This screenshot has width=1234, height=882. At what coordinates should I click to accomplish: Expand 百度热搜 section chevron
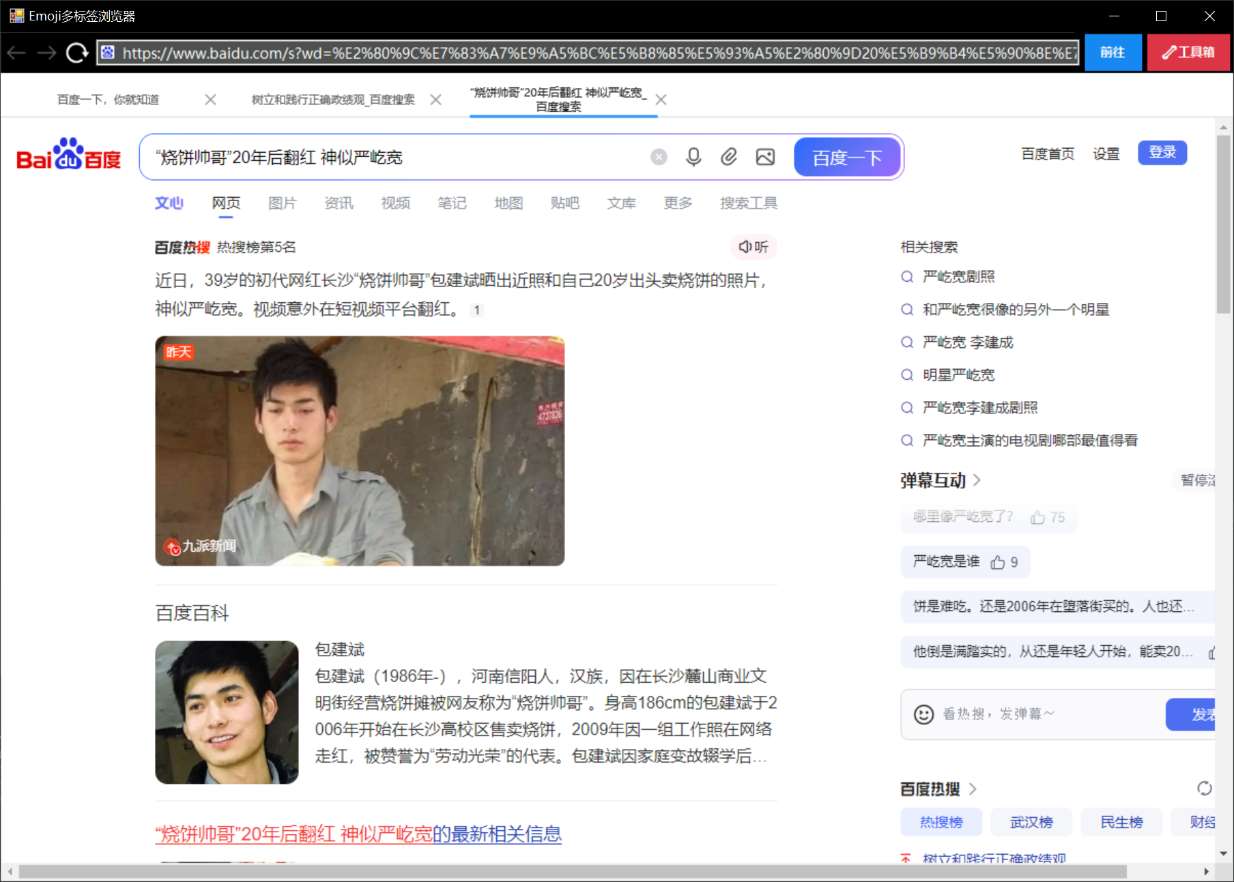pyautogui.click(x=973, y=789)
